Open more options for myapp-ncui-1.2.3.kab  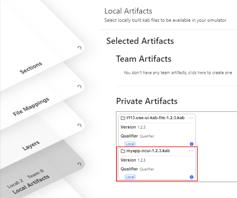[x=191, y=151]
